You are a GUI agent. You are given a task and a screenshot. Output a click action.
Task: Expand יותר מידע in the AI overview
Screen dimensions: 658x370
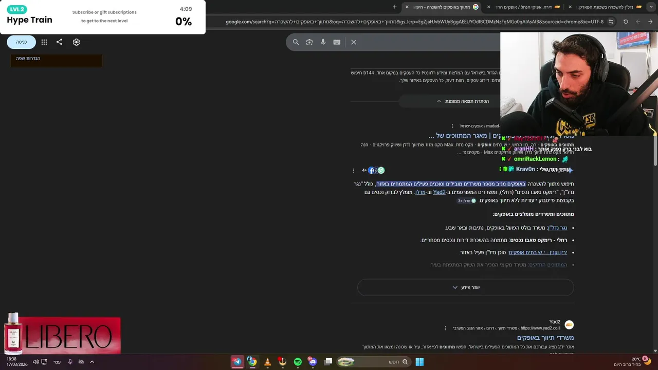click(466, 287)
